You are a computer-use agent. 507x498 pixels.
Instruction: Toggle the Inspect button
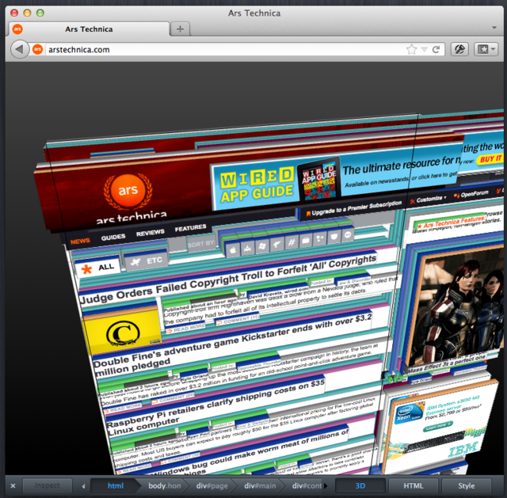pyautogui.click(x=48, y=485)
